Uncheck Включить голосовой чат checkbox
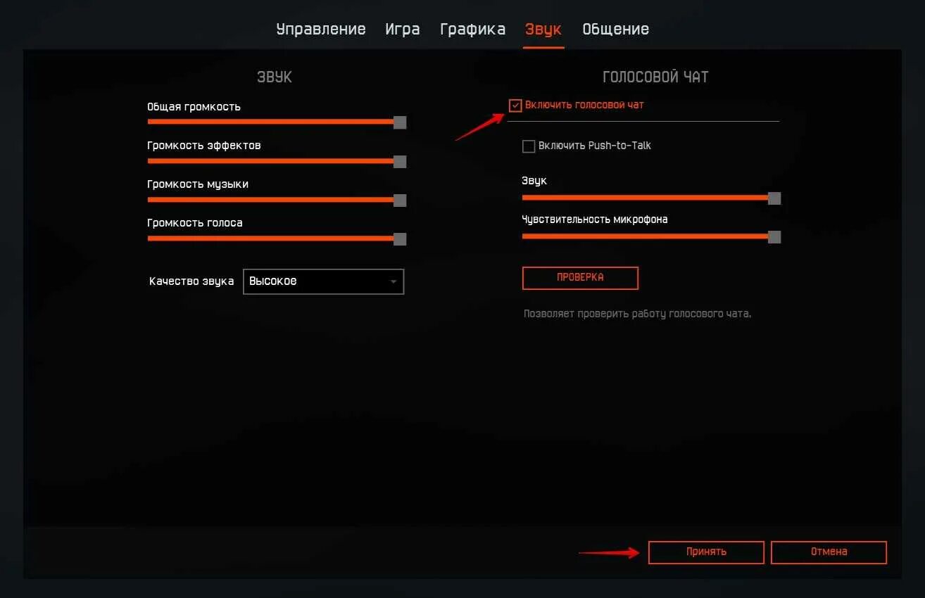 pos(515,106)
